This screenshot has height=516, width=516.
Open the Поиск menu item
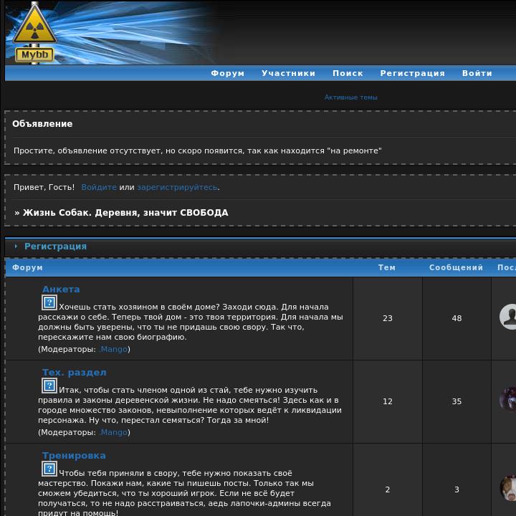pos(348,73)
